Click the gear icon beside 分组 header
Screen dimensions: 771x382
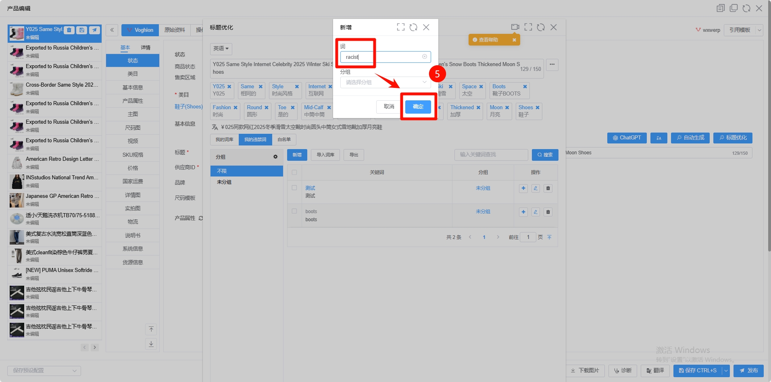275,157
